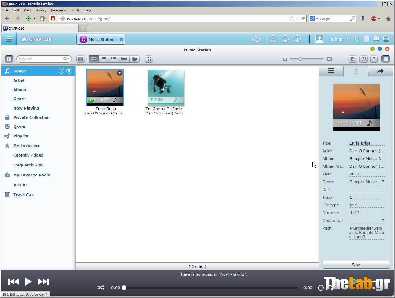
Task: Click the admin user avatar icon
Action: pyautogui.click(x=319, y=39)
